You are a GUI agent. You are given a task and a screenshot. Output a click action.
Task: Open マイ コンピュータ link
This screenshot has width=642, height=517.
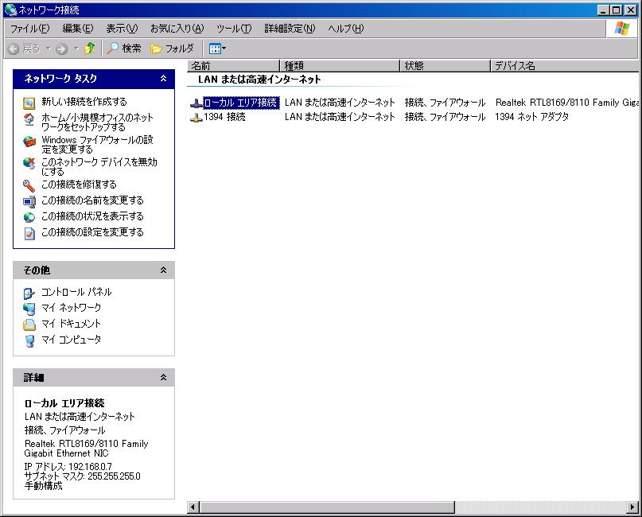(x=72, y=340)
